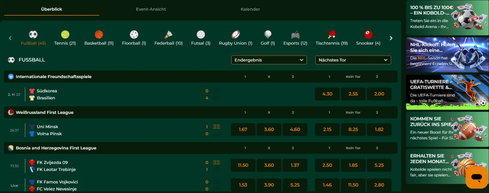Collapse Bosnia and Herzegovina First League row

pos(201,148)
